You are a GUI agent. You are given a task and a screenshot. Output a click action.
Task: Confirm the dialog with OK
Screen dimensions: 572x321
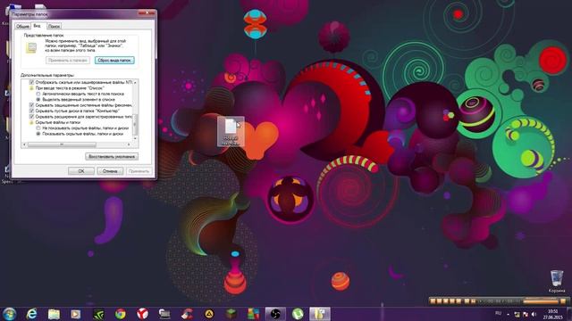[x=81, y=171]
